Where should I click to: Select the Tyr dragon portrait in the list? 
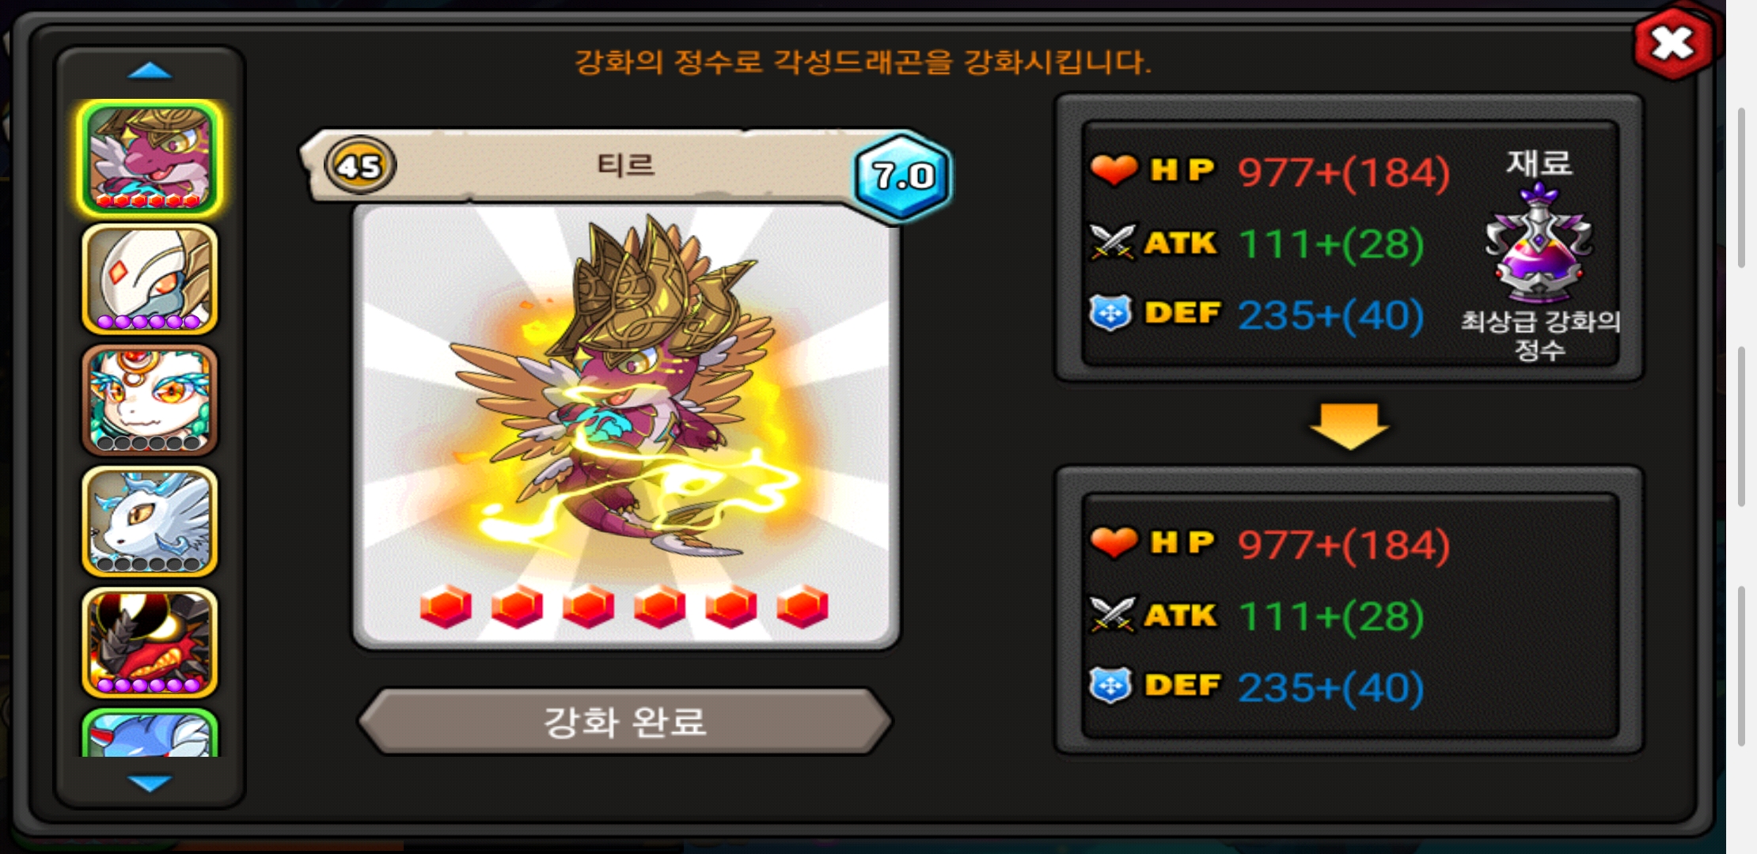click(150, 158)
